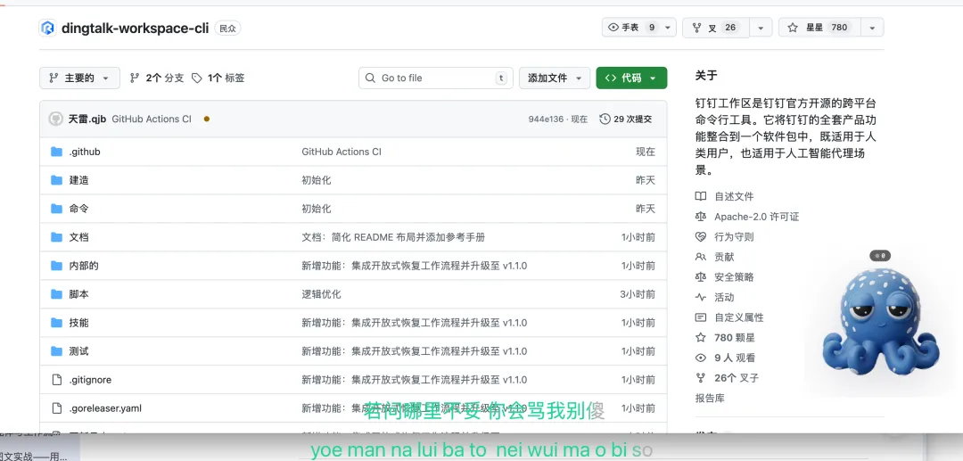Open the 命令 folder
Viewport: 963px width, 461px height.
coord(78,209)
